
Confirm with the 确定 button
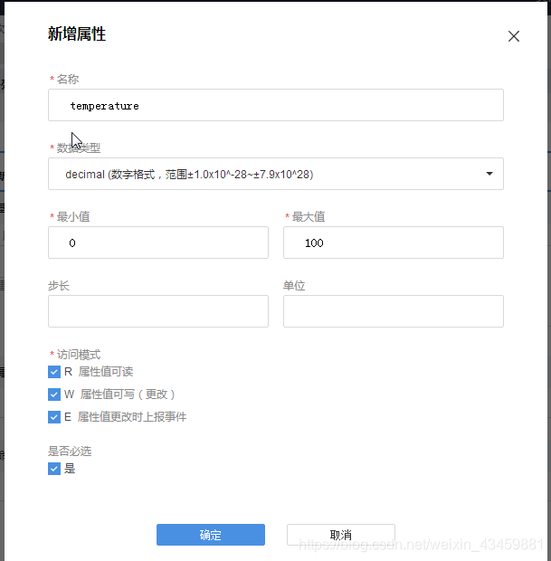coord(211,535)
